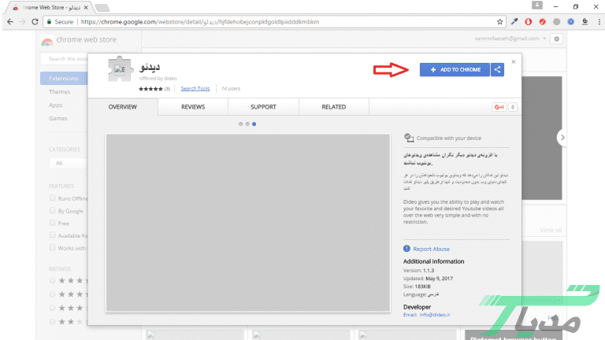Screen dimensions: 605x340
Task: Select the four-star ratings radio button
Action: (53, 294)
